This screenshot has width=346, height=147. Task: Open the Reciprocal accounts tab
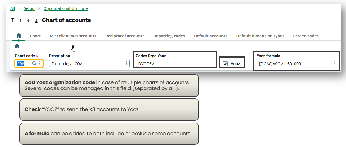coord(125,36)
